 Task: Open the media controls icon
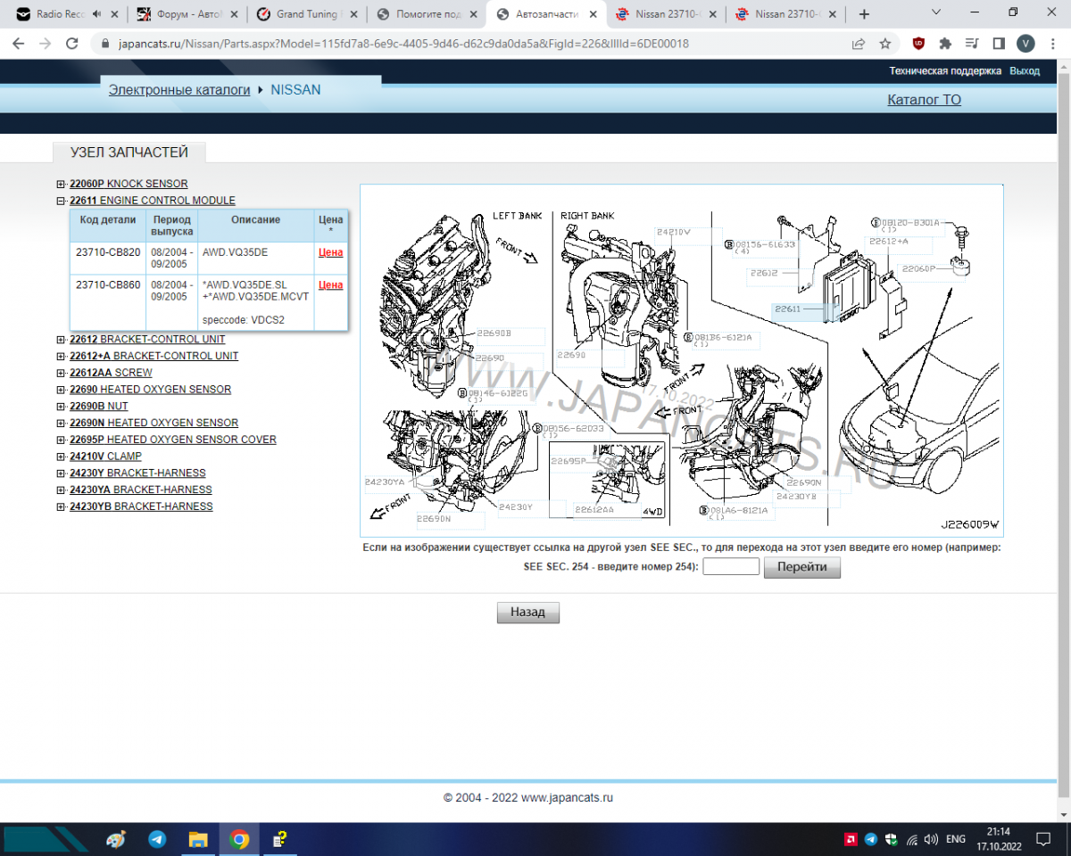click(x=972, y=43)
